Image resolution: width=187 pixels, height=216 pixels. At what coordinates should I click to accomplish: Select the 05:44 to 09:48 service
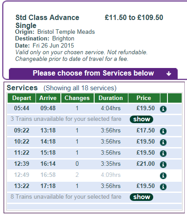[95, 108]
